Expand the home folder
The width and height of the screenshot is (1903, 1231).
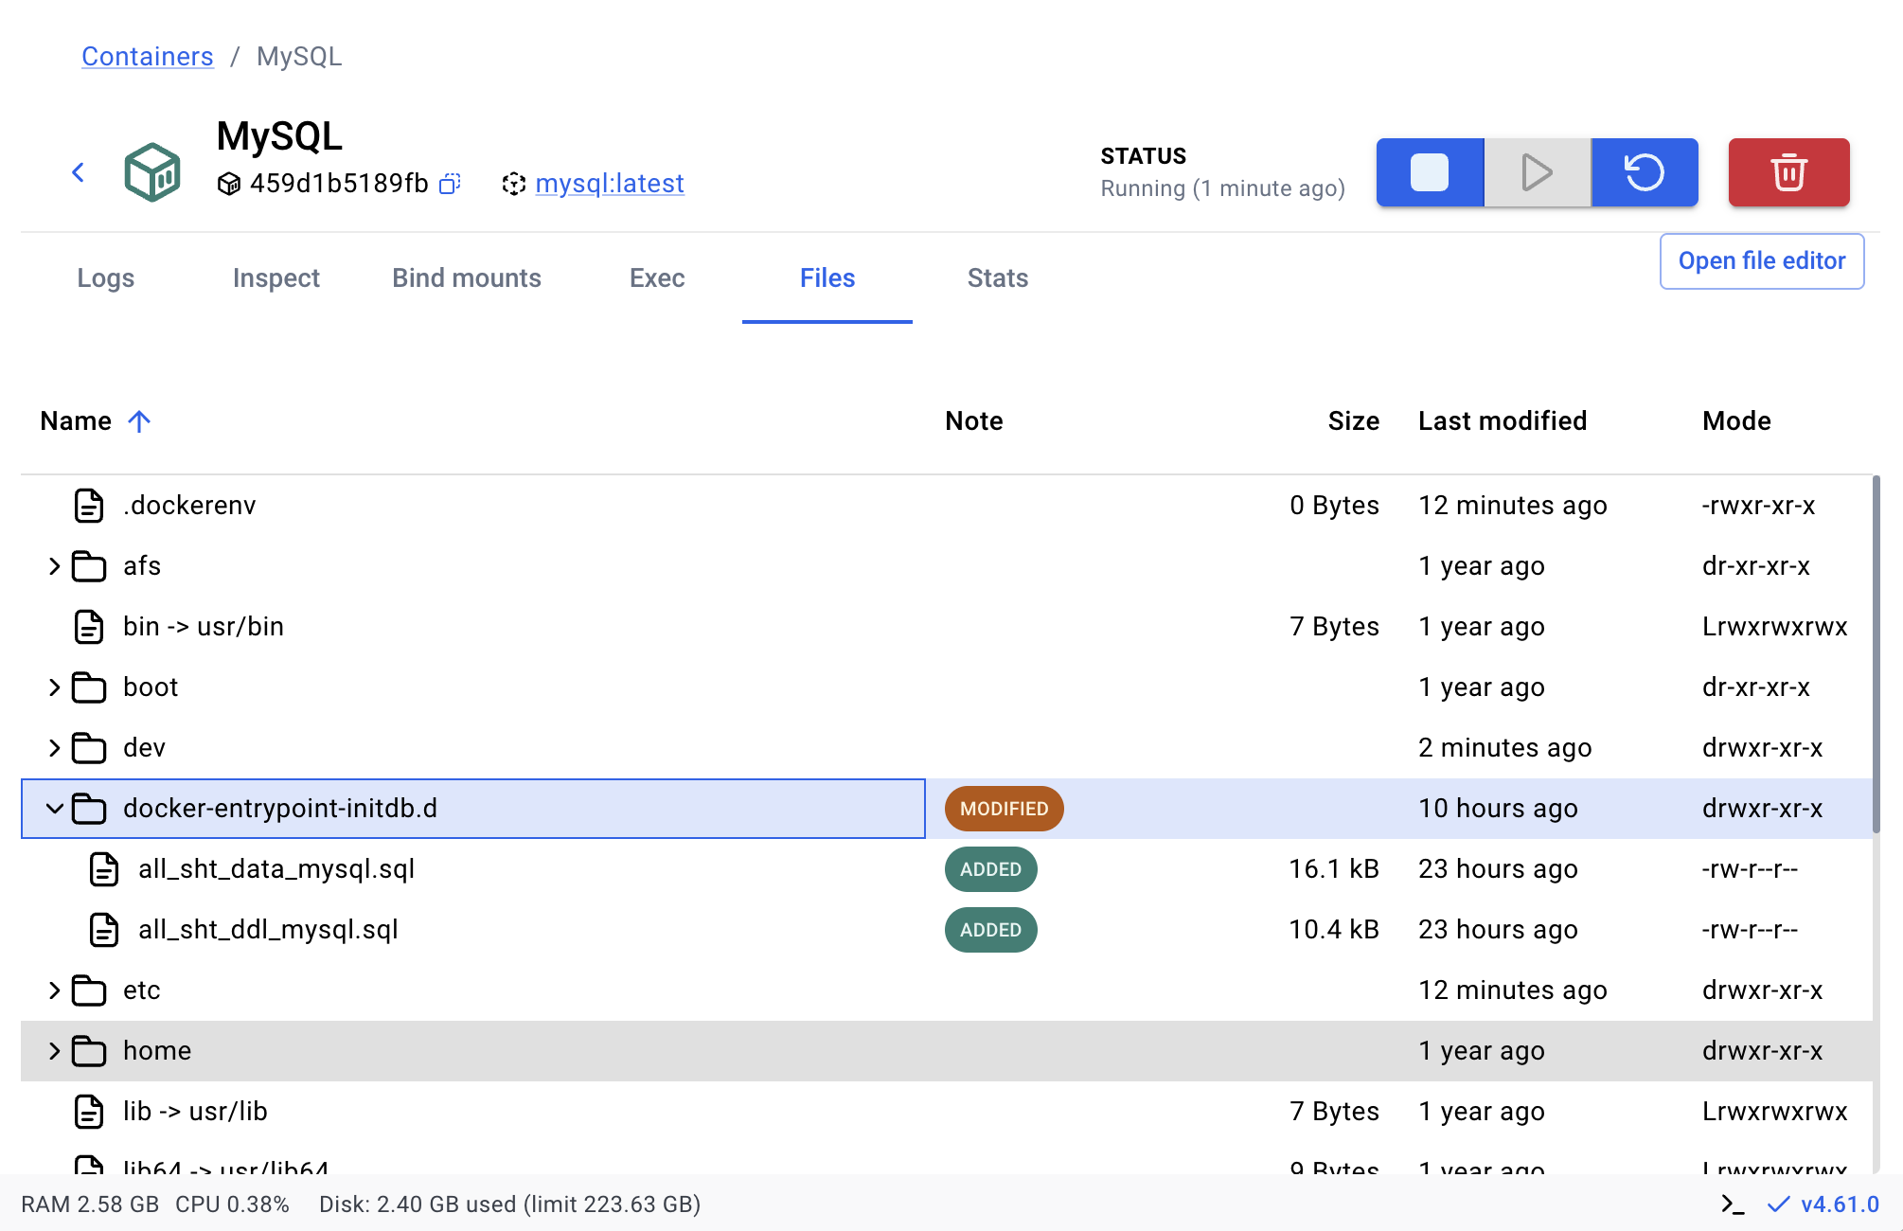[54, 1051]
